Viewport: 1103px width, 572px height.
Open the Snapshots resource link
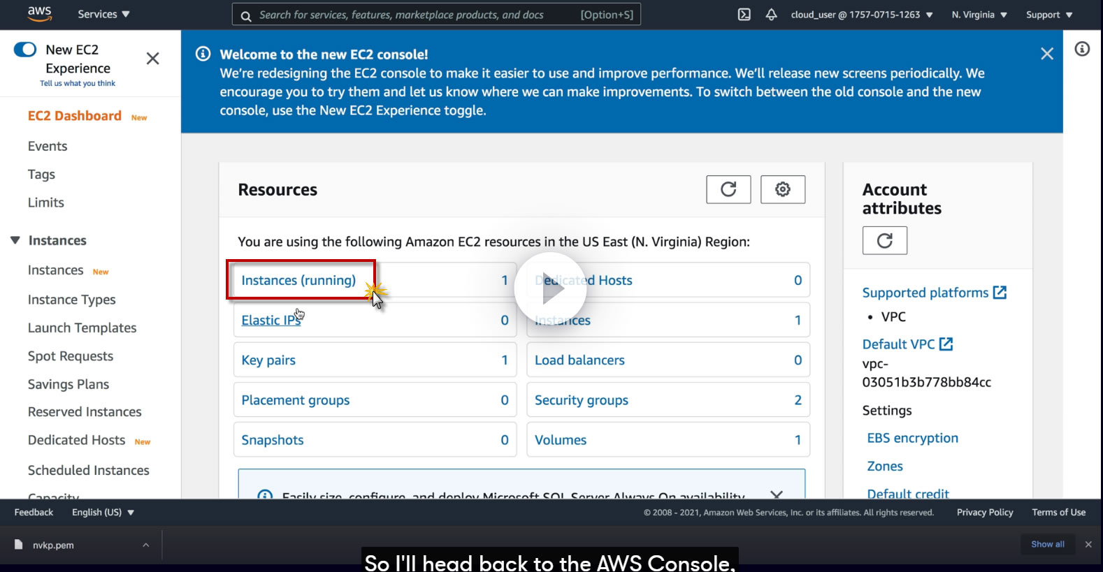click(x=273, y=440)
